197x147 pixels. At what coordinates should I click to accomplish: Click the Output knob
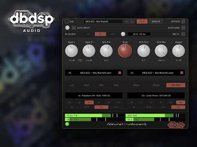point(179,51)
